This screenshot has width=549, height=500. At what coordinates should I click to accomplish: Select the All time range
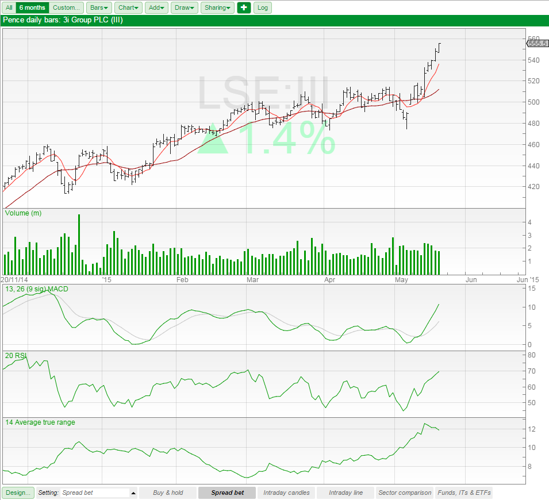pyautogui.click(x=9, y=7)
